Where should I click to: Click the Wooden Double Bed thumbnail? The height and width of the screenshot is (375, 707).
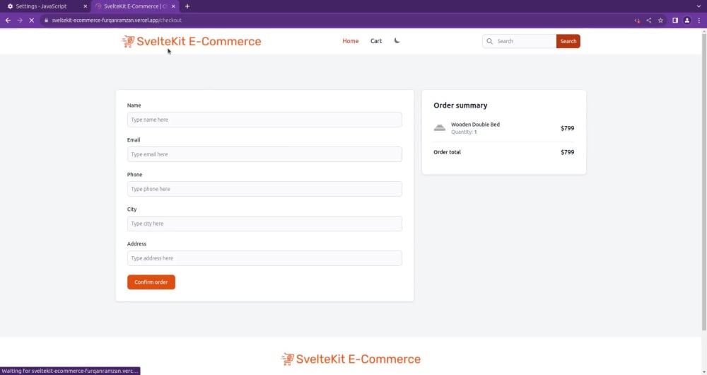tap(440, 128)
